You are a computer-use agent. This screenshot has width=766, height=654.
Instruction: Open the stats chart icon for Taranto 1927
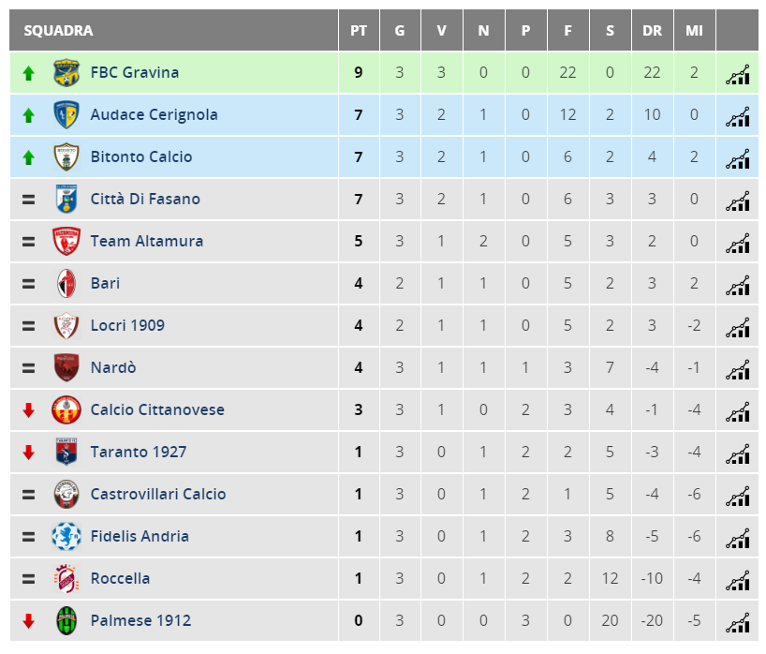(737, 454)
